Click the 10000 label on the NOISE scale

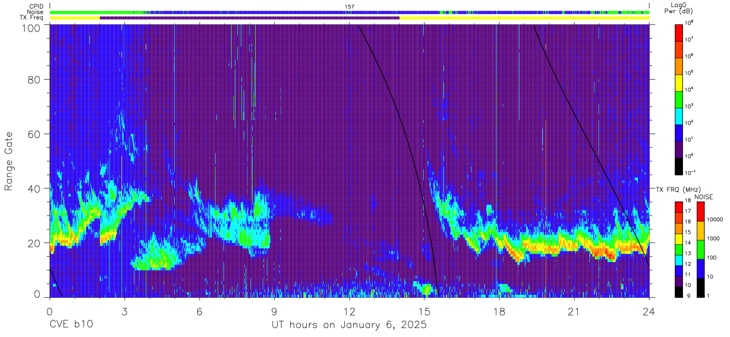[x=715, y=219]
